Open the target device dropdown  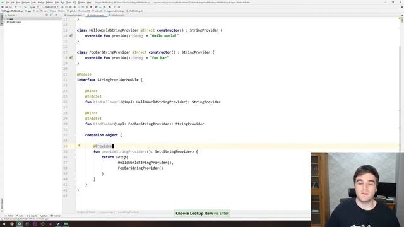coord(50,7)
